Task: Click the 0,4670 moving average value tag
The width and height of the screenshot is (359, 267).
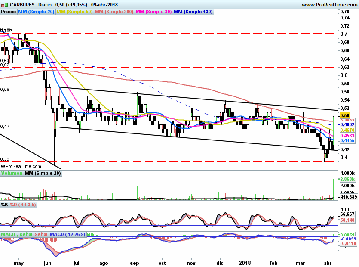Action: 347,130
